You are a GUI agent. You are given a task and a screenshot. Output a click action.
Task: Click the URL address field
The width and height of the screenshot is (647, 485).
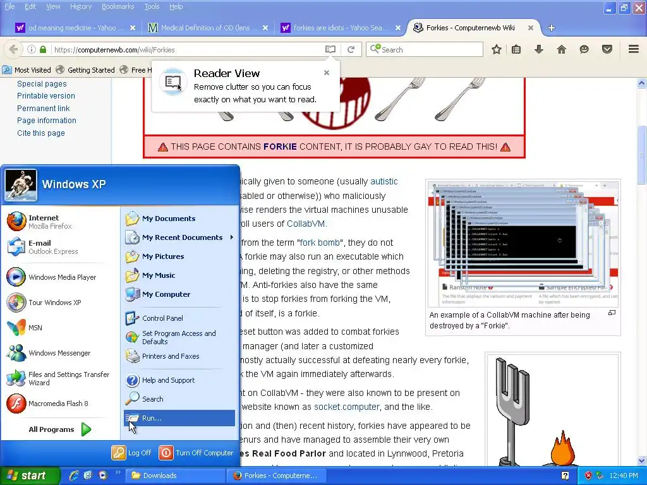pos(188,49)
